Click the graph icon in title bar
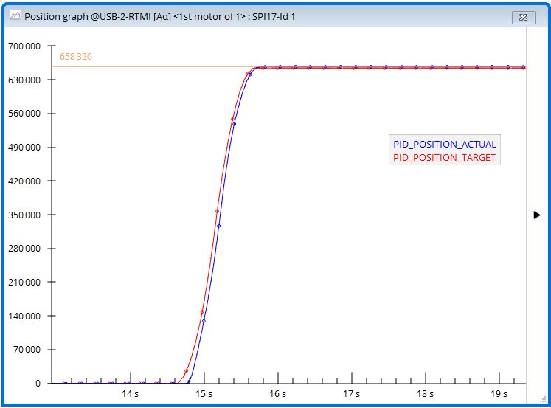 15,15
